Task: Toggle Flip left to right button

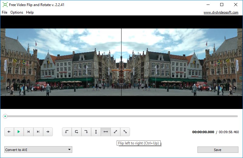Action: [x=106, y=132]
